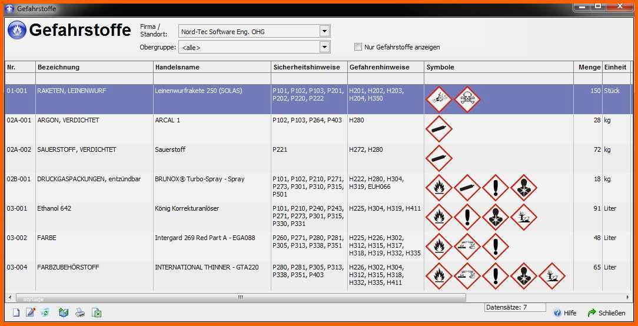This screenshot has width=638, height=326.
Task: Sort by the Bezeichnung column header
Action: [x=94, y=67]
